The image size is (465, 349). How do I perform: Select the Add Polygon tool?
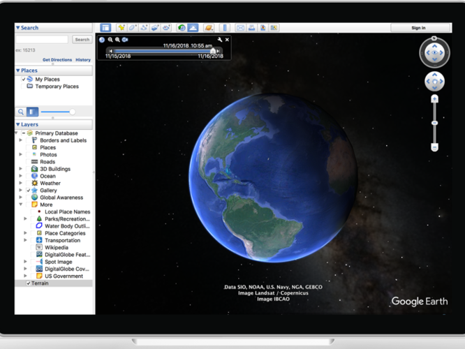(x=133, y=28)
